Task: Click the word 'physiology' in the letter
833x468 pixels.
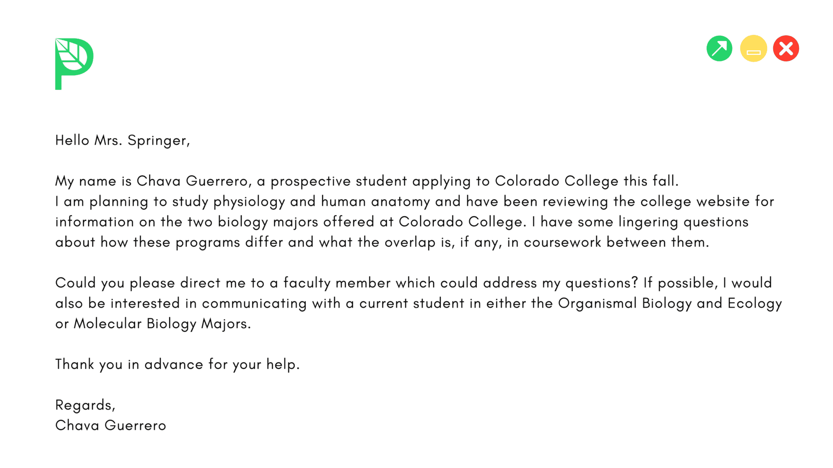Action: [249, 201]
